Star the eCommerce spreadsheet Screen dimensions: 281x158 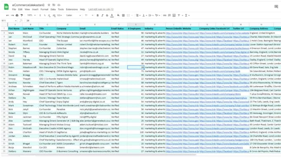(49, 5)
